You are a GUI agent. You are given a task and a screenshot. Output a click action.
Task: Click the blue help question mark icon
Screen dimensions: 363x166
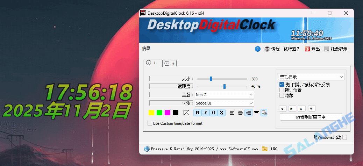coord(258,49)
